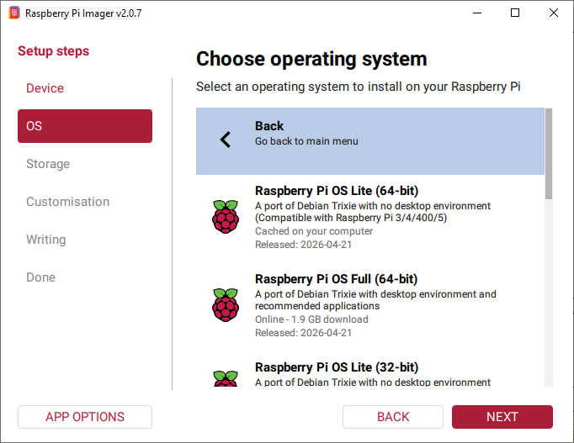Choose Raspberry Pi OS Full (64-bit)

tap(370, 307)
